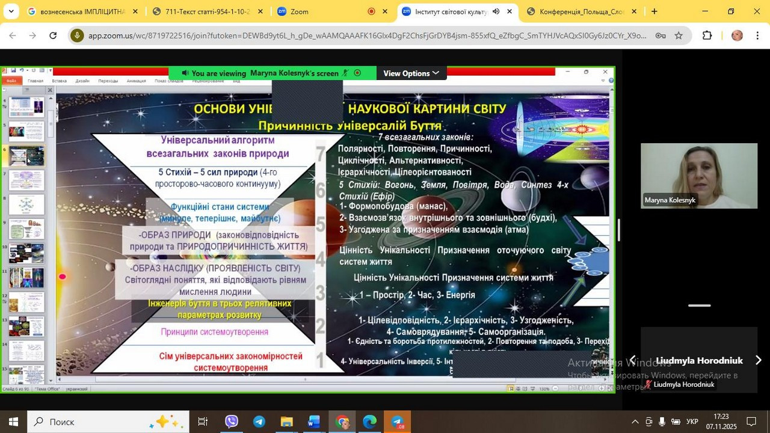Click Maryna Kolesnyk's video tile

(699, 176)
